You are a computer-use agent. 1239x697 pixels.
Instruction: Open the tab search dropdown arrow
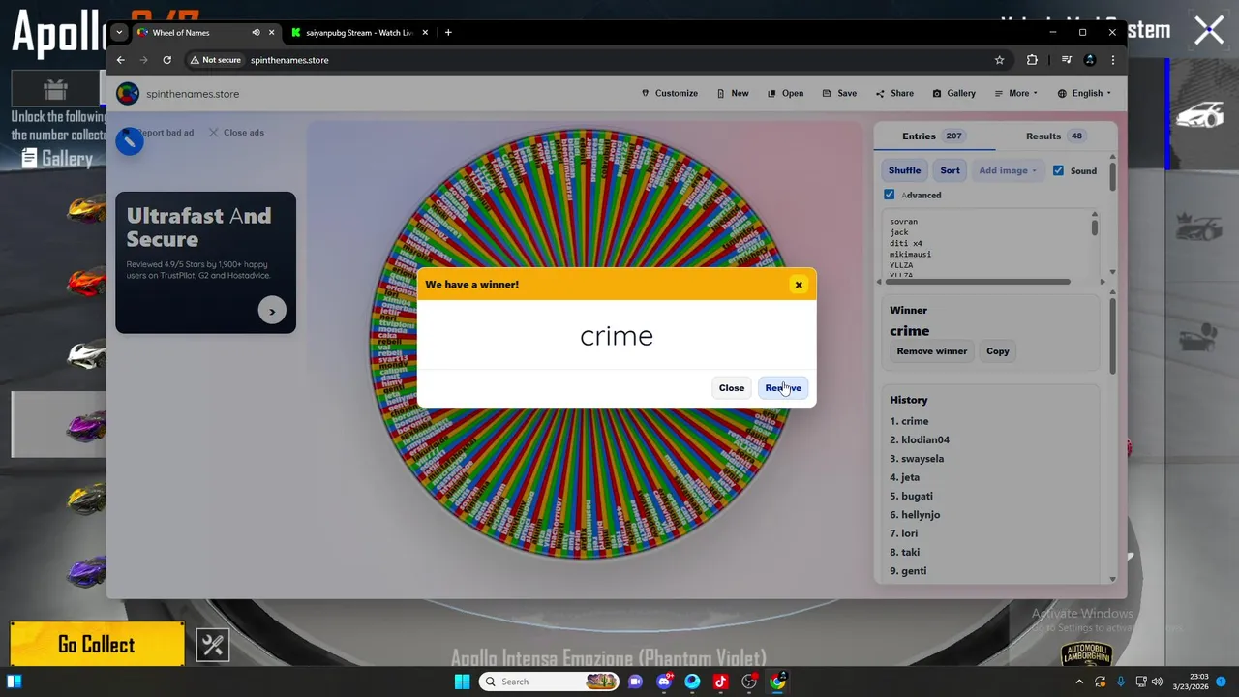119,32
